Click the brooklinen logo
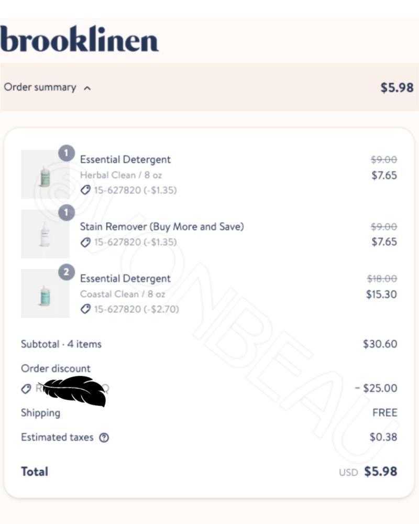The image size is (419, 524). click(79, 39)
